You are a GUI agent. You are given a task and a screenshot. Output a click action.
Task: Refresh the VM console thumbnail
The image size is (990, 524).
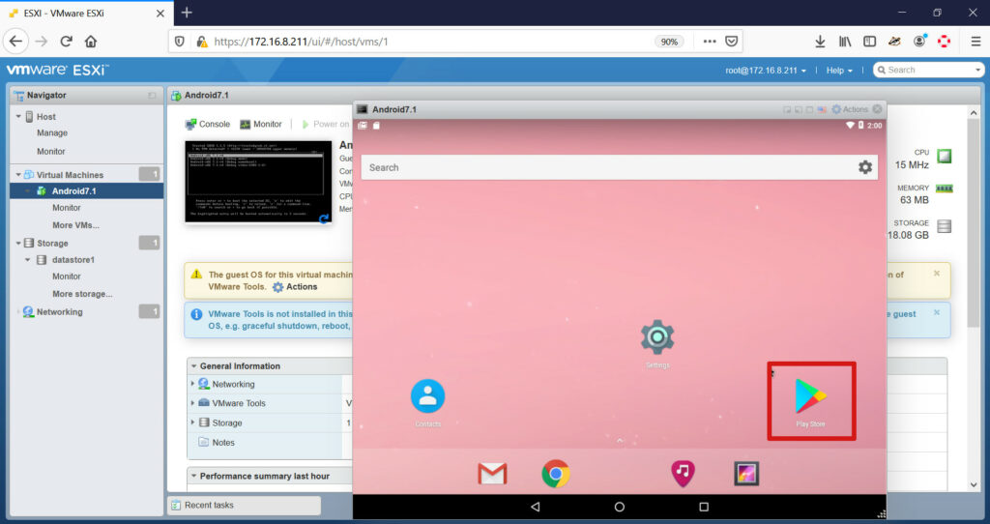coord(324,218)
